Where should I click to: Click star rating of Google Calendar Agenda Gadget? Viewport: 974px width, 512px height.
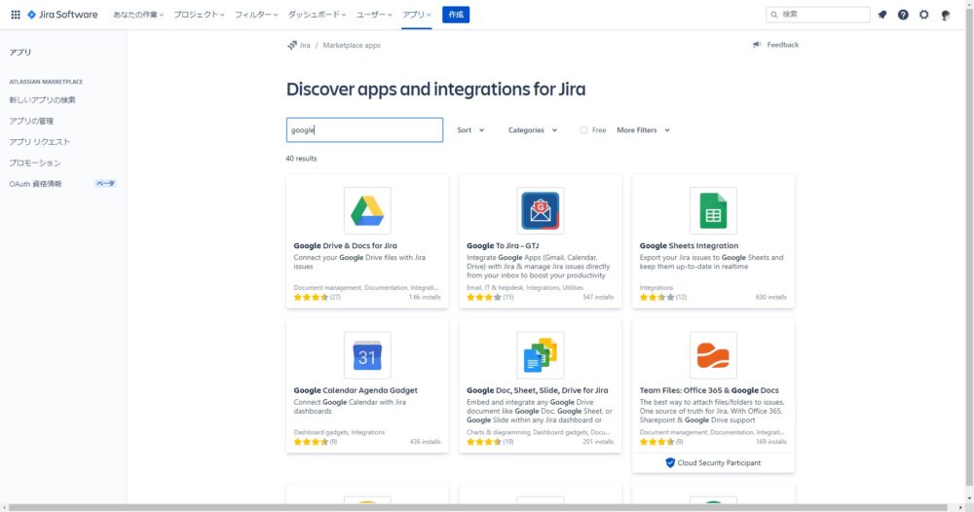[311, 442]
